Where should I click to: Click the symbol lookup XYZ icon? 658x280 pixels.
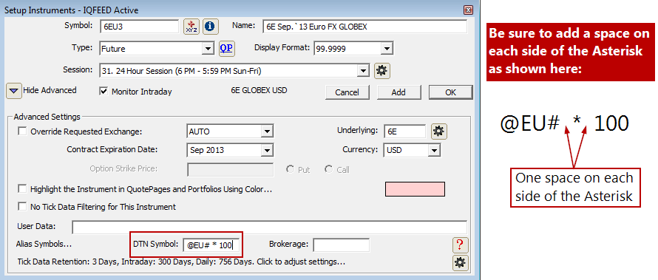point(191,27)
